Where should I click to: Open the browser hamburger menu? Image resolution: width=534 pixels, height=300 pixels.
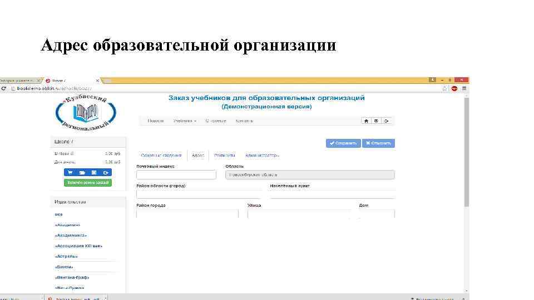464,88
